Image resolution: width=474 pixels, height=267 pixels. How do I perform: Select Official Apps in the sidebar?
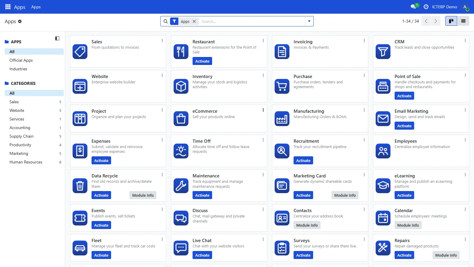click(21, 60)
